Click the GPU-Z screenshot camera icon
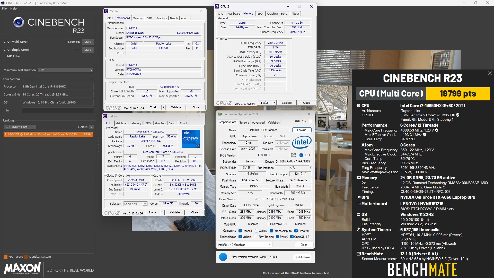 click(297, 121)
